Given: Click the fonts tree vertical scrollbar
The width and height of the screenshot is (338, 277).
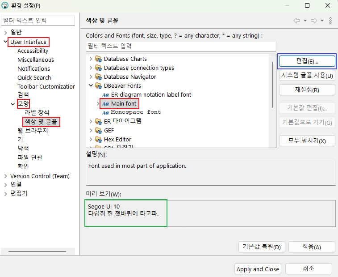Looking at the screenshot, I should tap(272, 85).
